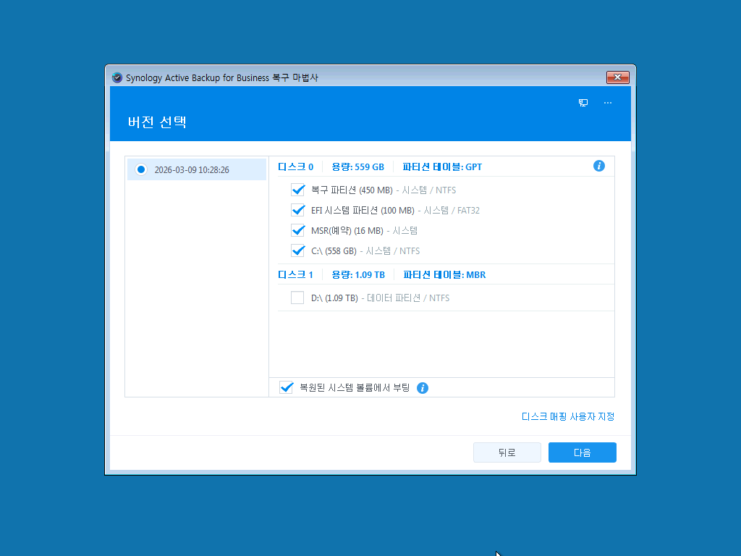Check the D:\ (1.09 TB) checkbox
This screenshot has width=741, height=556.
click(x=297, y=298)
